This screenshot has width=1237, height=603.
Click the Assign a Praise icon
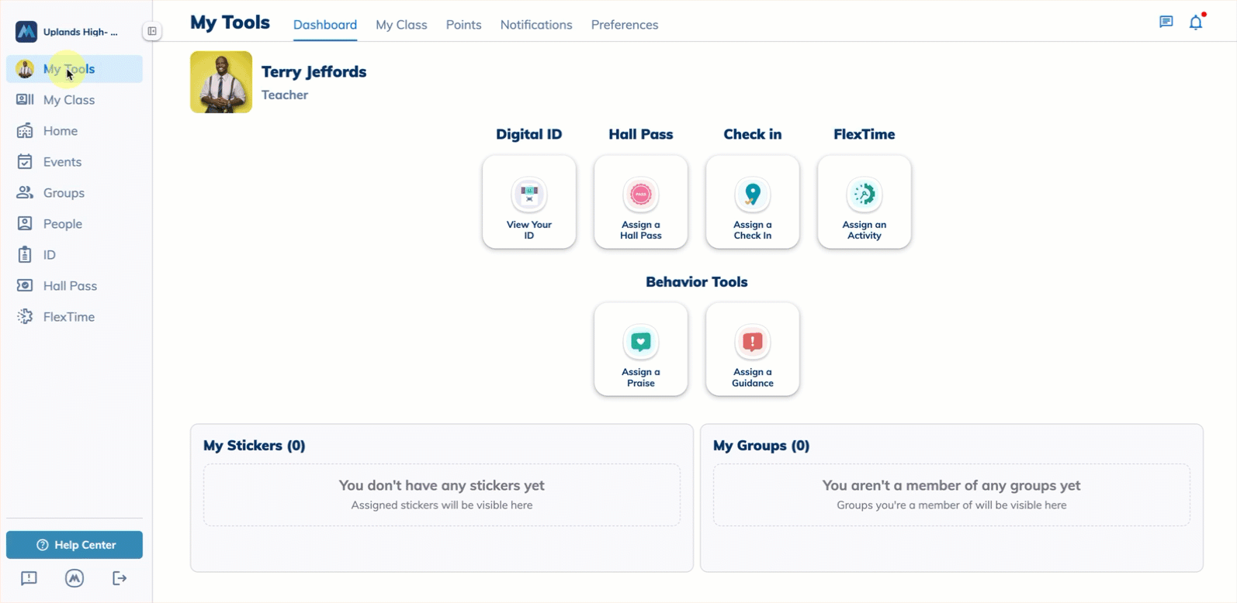[641, 342]
